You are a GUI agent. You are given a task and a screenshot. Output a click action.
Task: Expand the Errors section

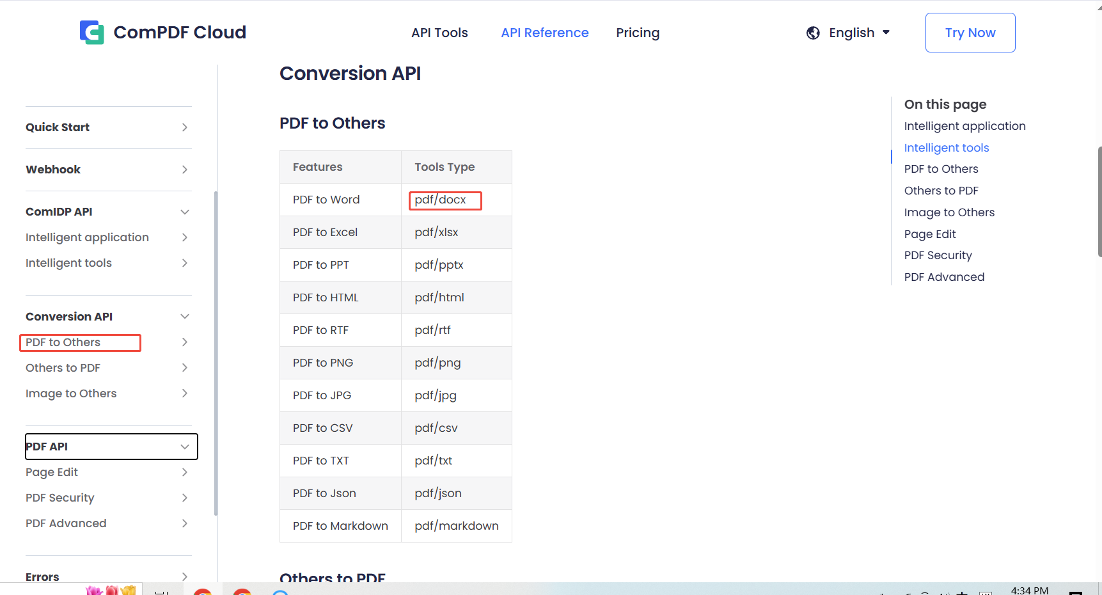pos(184,575)
